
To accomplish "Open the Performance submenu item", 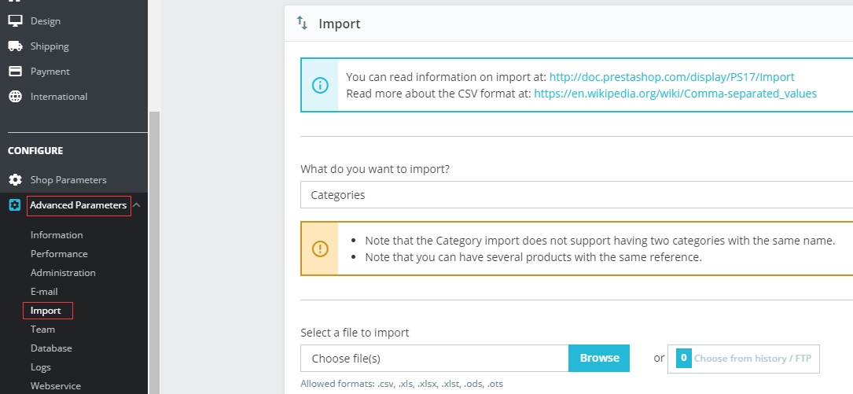I will click(x=59, y=254).
